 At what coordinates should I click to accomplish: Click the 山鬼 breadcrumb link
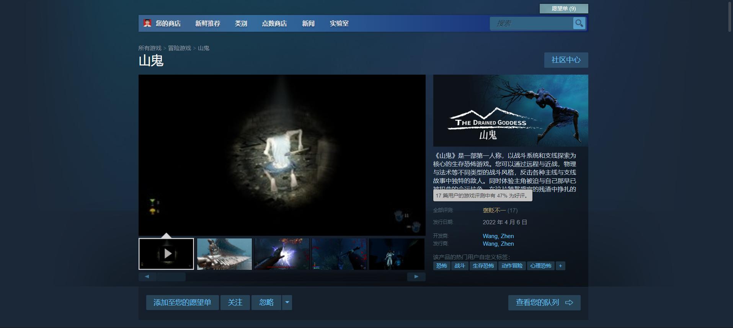click(x=204, y=48)
